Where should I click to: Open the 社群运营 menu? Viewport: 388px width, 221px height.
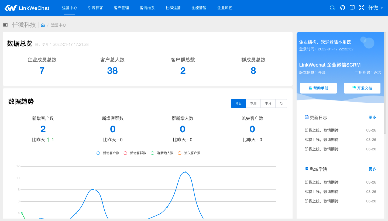173,8
